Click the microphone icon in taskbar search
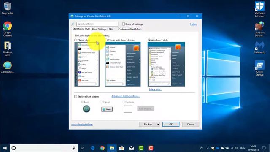The image size is (270, 152). (74, 148)
